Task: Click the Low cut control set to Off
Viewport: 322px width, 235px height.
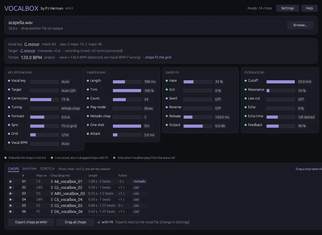Action: [281, 99]
